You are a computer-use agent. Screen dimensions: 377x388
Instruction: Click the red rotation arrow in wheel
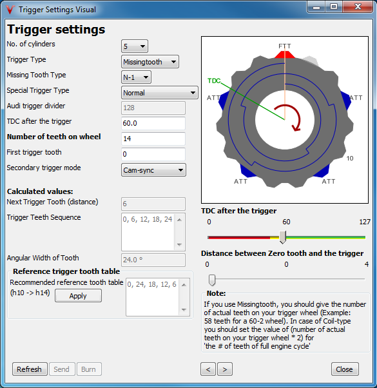(289, 117)
